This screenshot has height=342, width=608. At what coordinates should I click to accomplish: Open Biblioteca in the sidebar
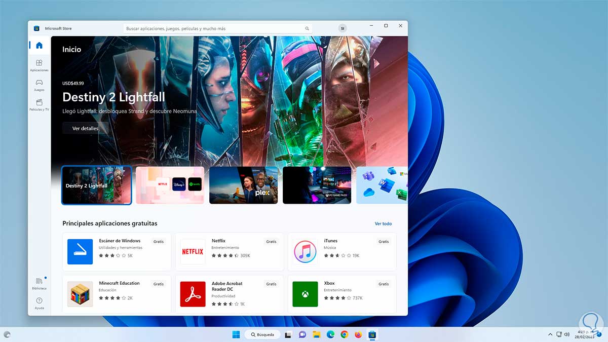(x=39, y=283)
